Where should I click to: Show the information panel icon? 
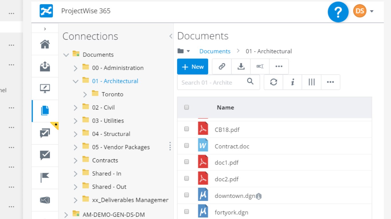(293, 82)
